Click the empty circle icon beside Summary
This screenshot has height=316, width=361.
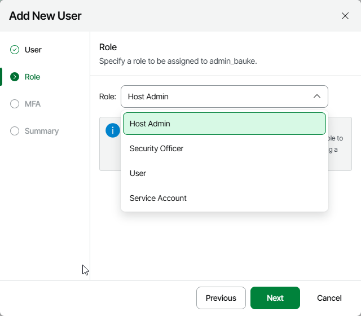(x=15, y=131)
